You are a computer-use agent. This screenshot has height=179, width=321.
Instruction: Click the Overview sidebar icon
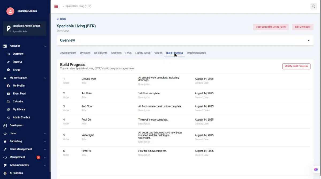coord(8,54)
